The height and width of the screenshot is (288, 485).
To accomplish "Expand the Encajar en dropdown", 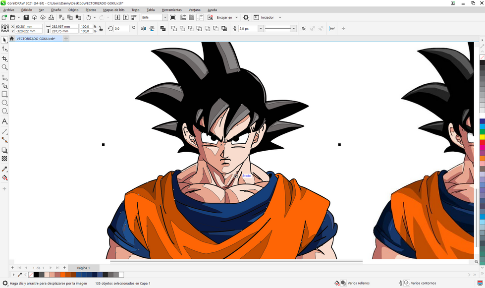I will click(x=236, y=18).
